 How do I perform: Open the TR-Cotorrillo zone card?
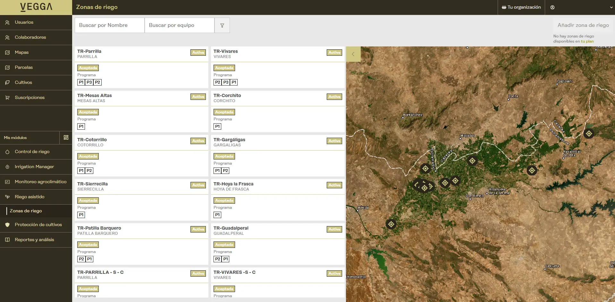pos(141,156)
